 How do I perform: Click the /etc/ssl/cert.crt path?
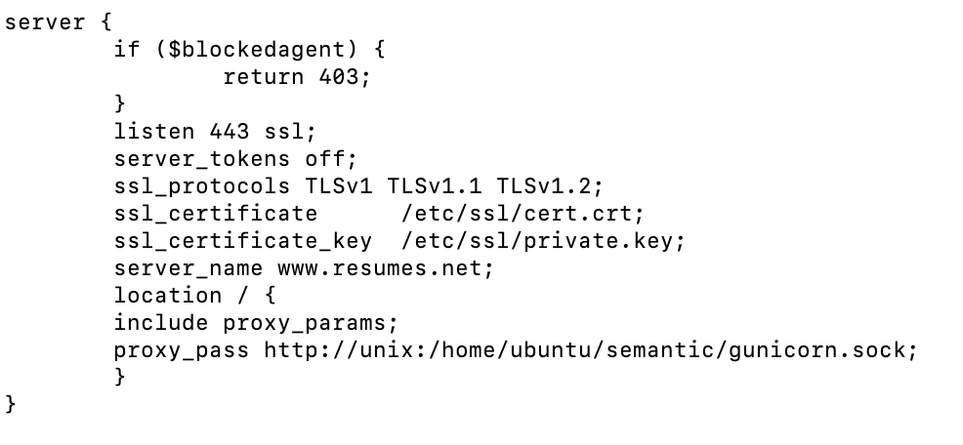tap(523, 212)
